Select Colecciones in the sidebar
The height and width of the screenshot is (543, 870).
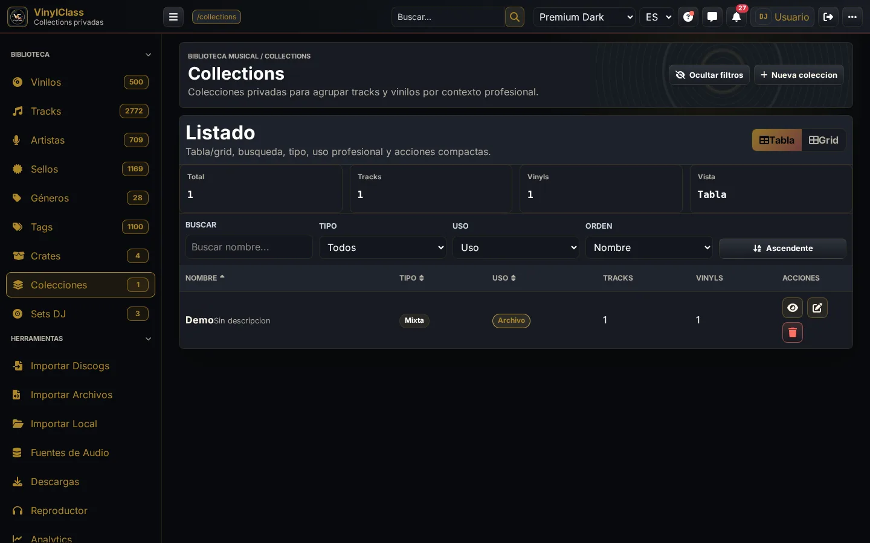80,285
